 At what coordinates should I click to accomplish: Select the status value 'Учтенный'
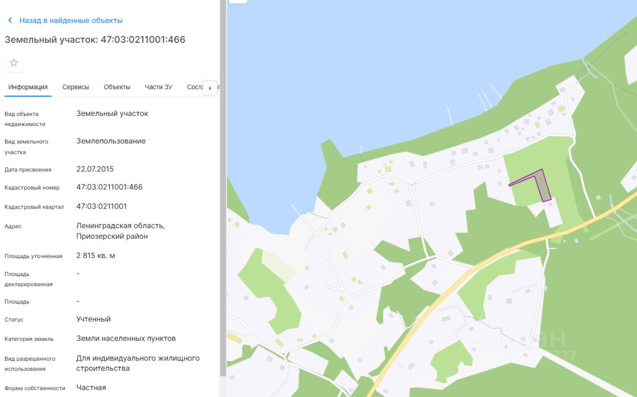94,319
